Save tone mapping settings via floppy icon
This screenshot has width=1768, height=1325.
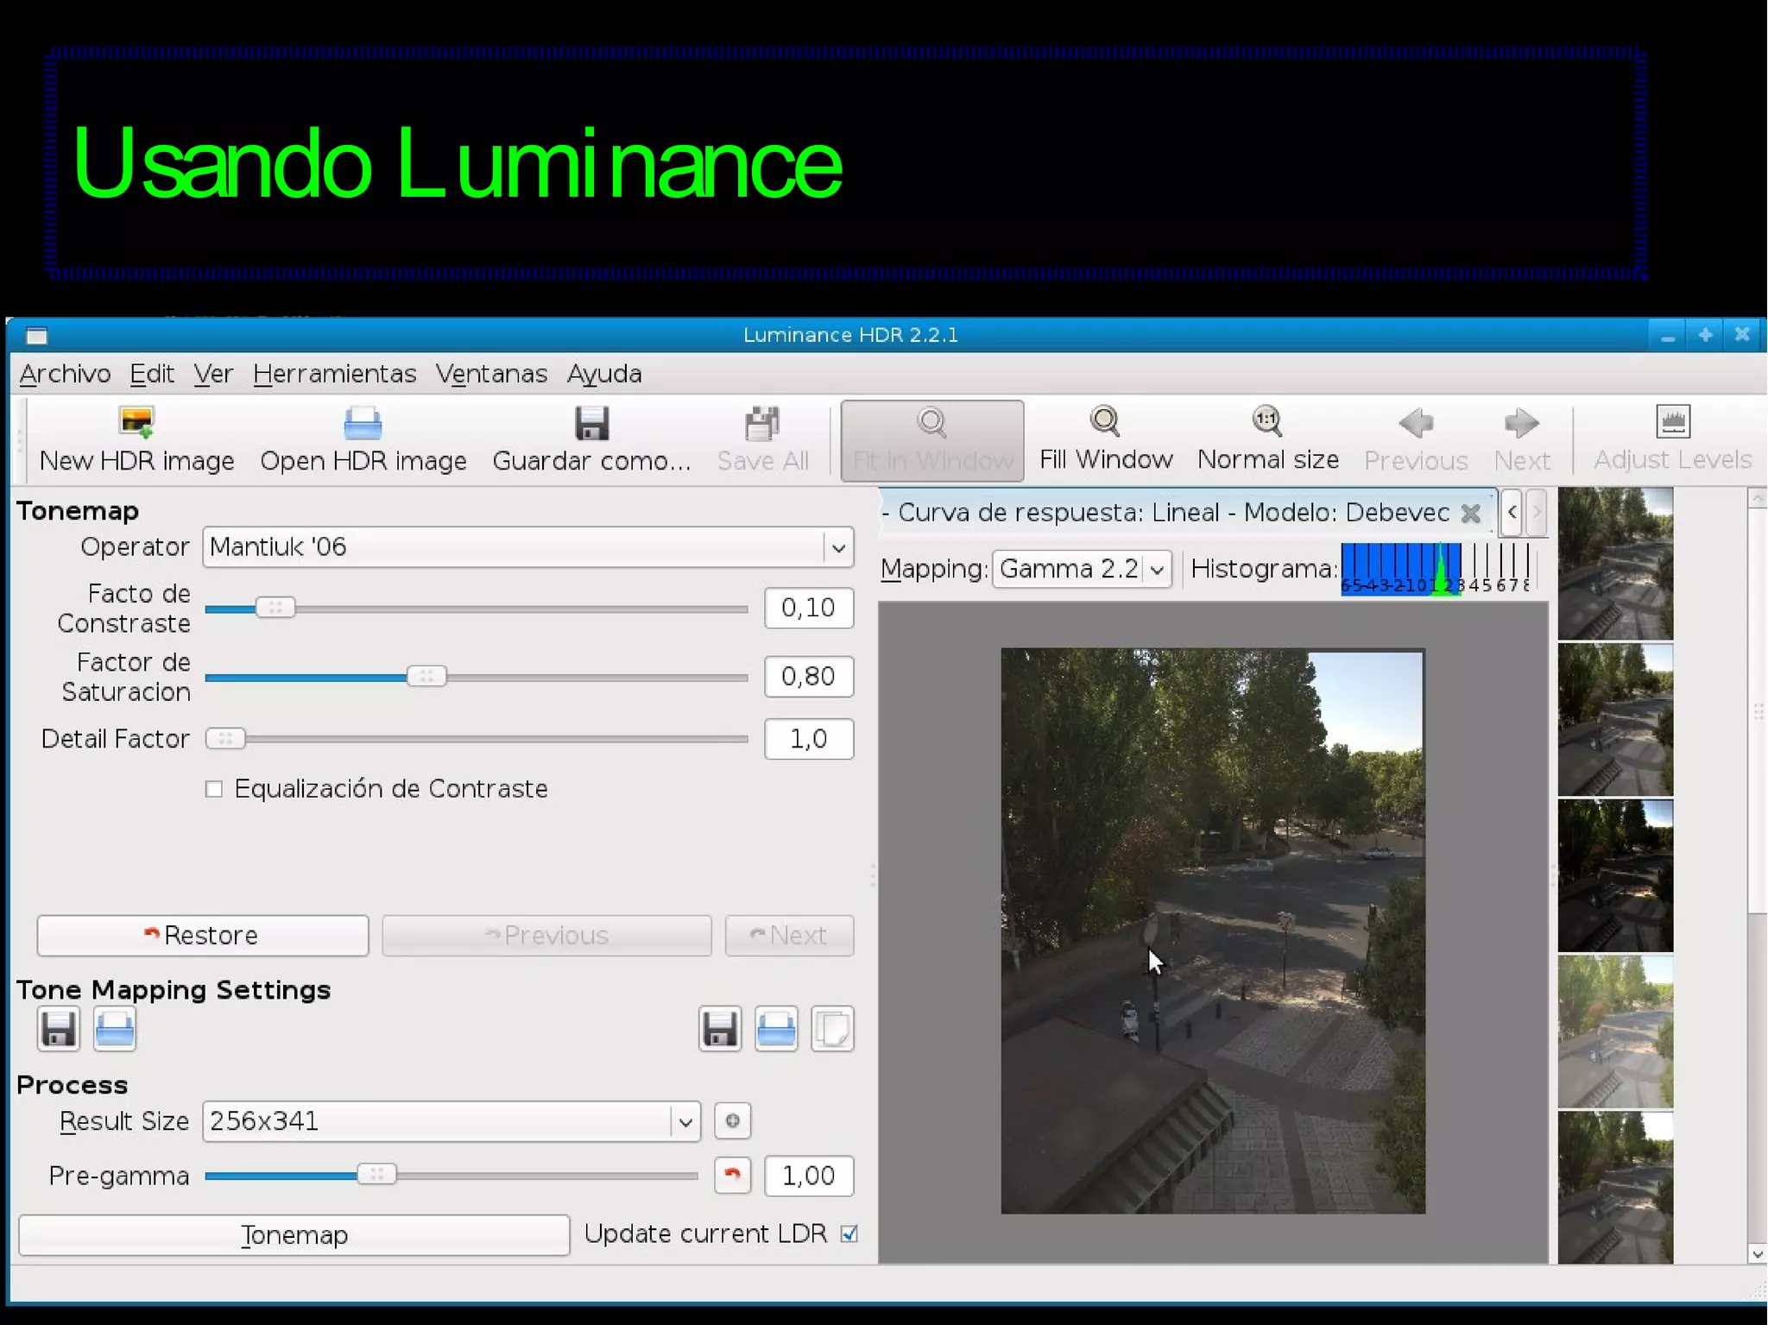(59, 1029)
